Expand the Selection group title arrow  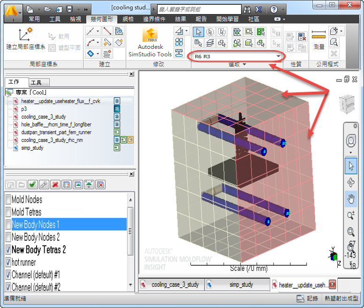click(x=244, y=64)
